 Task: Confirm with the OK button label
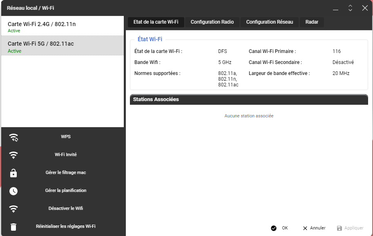pos(285,228)
